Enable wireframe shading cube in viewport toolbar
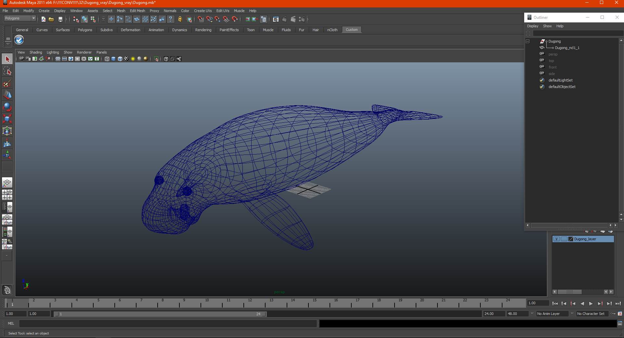624x338 pixels. coord(107,59)
